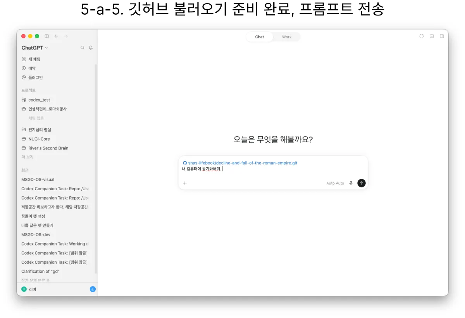The width and height of the screenshot is (465, 318).
Task: Open Codex Companion Task: Working chat
Action: [x=55, y=244]
